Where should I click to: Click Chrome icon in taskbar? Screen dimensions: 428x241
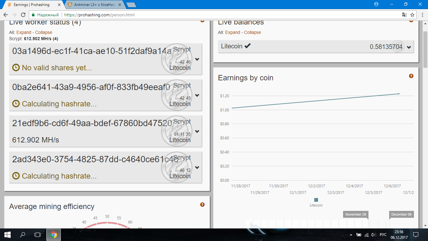pyautogui.click(x=54, y=234)
